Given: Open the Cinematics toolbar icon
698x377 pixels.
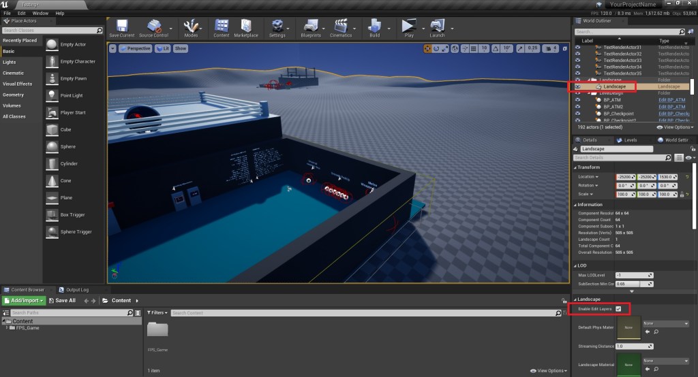Looking at the screenshot, I should 341,27.
